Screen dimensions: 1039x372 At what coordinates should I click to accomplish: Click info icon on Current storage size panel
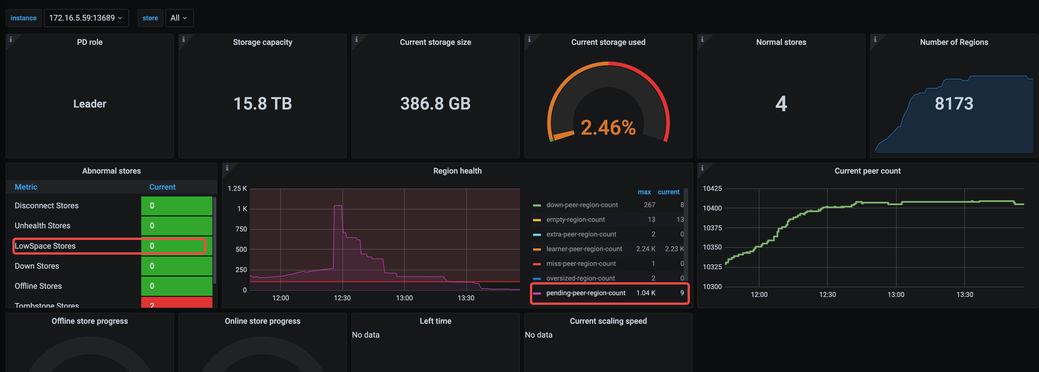pyautogui.click(x=356, y=40)
